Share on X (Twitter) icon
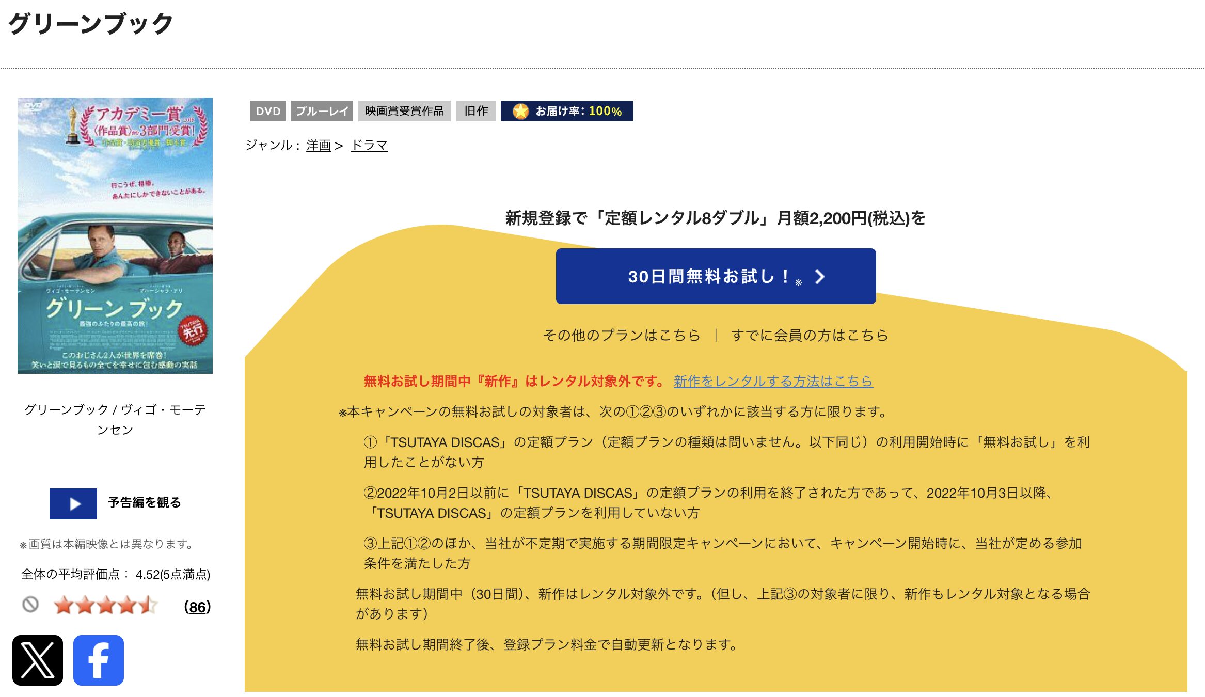The image size is (1205, 697). (38, 660)
